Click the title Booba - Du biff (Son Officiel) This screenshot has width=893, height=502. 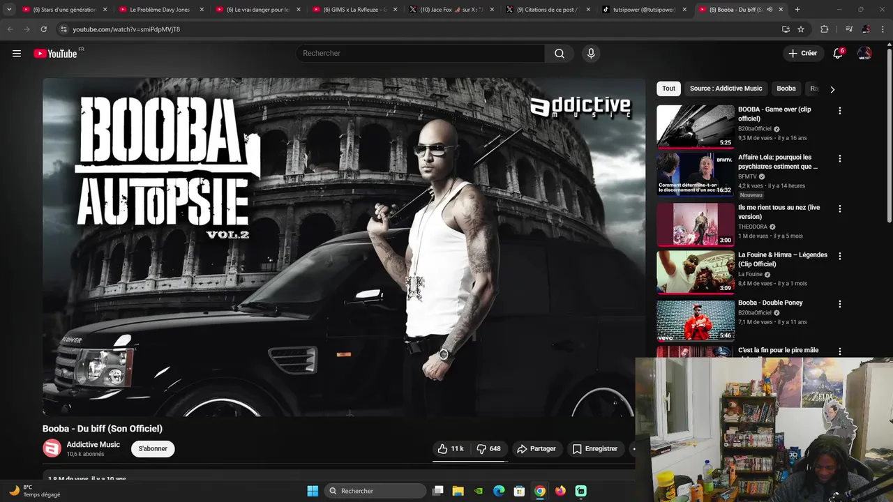coord(103,429)
